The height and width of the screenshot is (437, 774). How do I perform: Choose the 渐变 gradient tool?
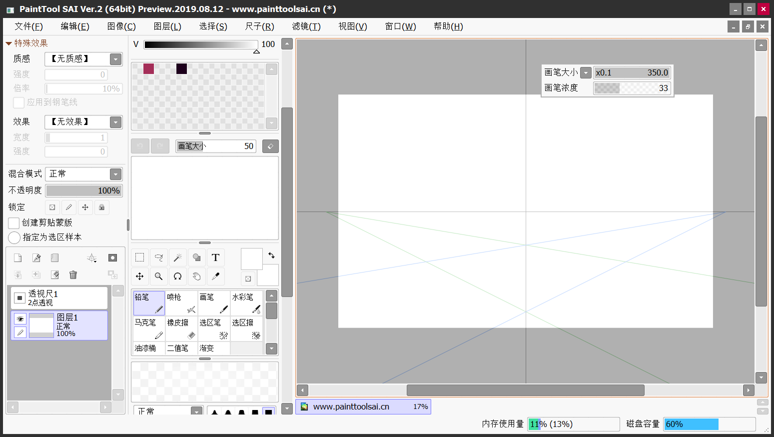[214, 348]
